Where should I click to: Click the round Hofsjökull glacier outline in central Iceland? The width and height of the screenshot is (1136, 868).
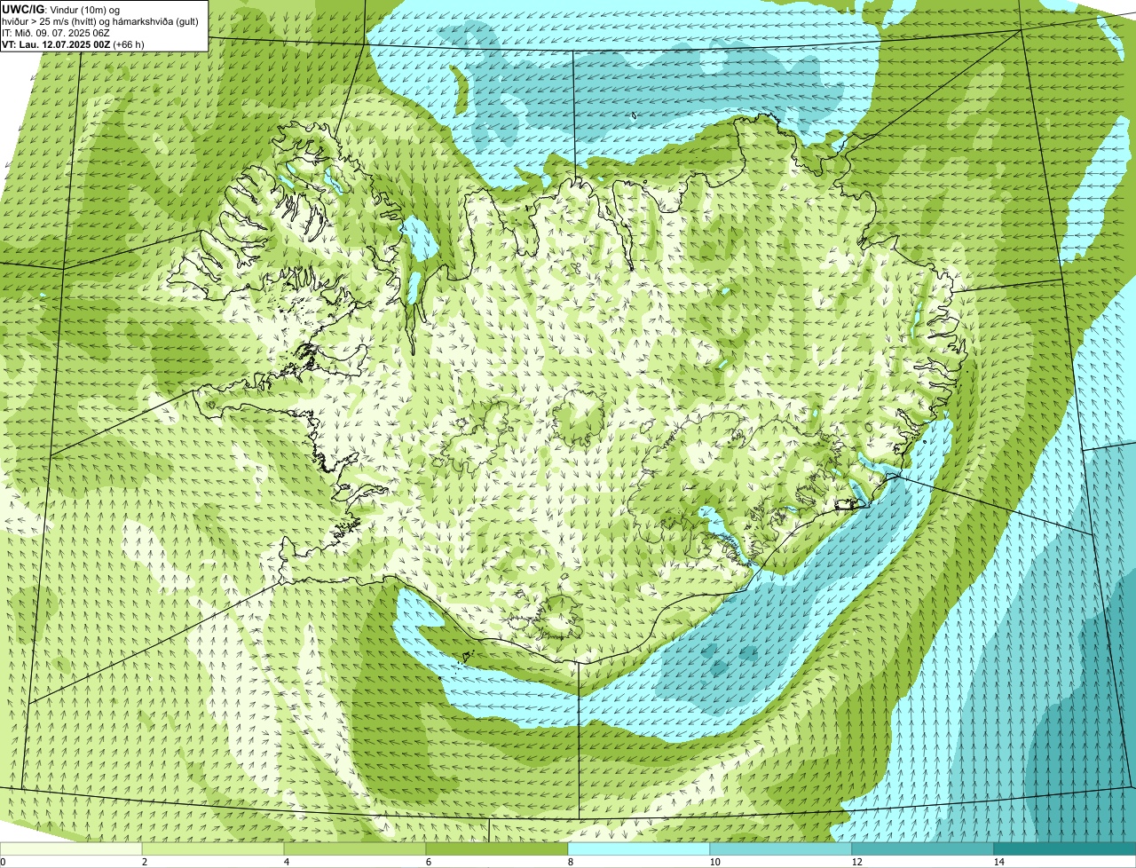[x=580, y=416]
